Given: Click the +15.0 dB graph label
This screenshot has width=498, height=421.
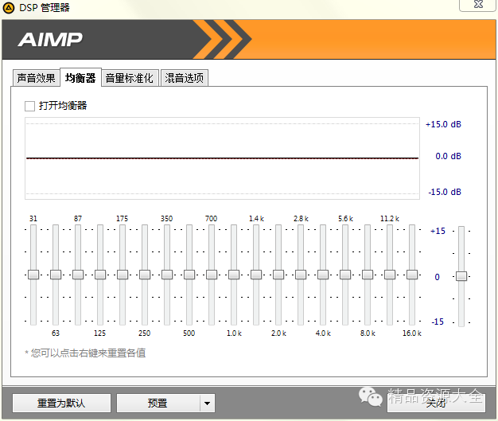Looking at the screenshot, I should point(443,124).
